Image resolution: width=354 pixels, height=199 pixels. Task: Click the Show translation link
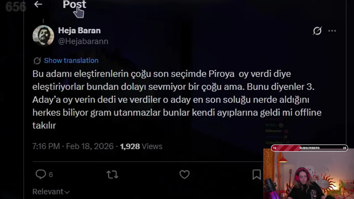[x=71, y=61]
